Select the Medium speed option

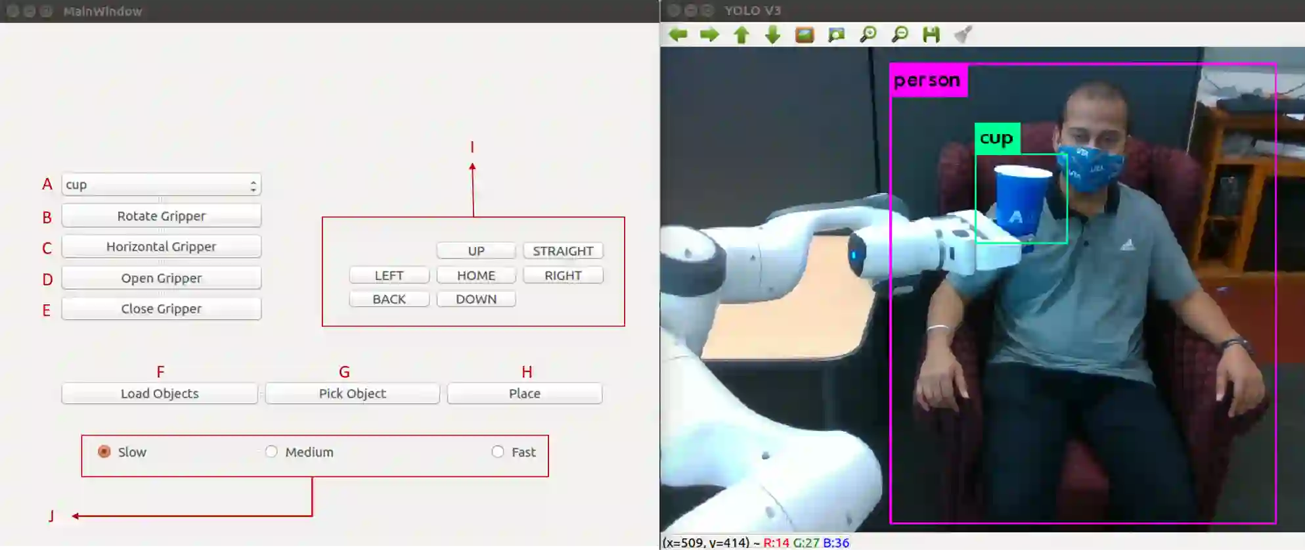299,452
